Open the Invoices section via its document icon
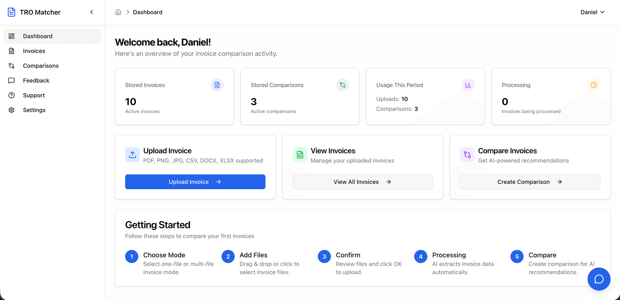This screenshot has height=300, width=620. pos(12,51)
